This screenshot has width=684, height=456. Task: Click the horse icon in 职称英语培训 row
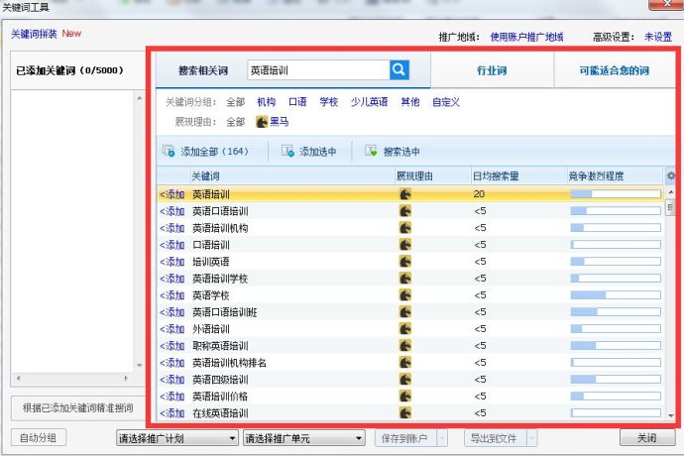404,346
